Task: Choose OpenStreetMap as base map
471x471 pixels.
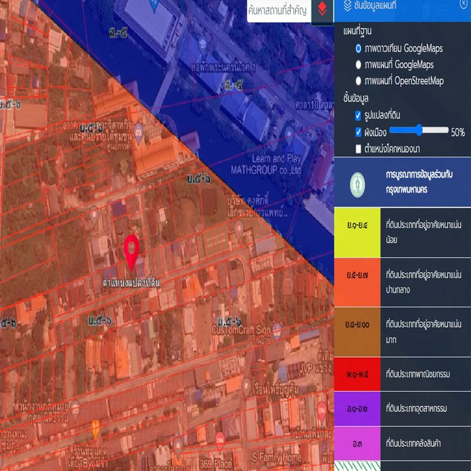Action: [358, 81]
